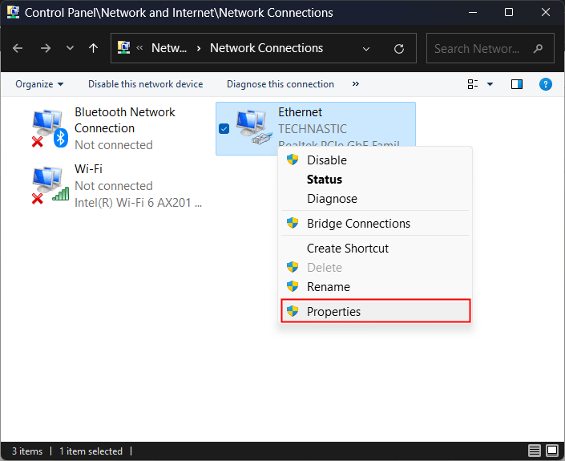The image size is (565, 461).
Task: Open Help with the question mark
Action: click(x=546, y=84)
